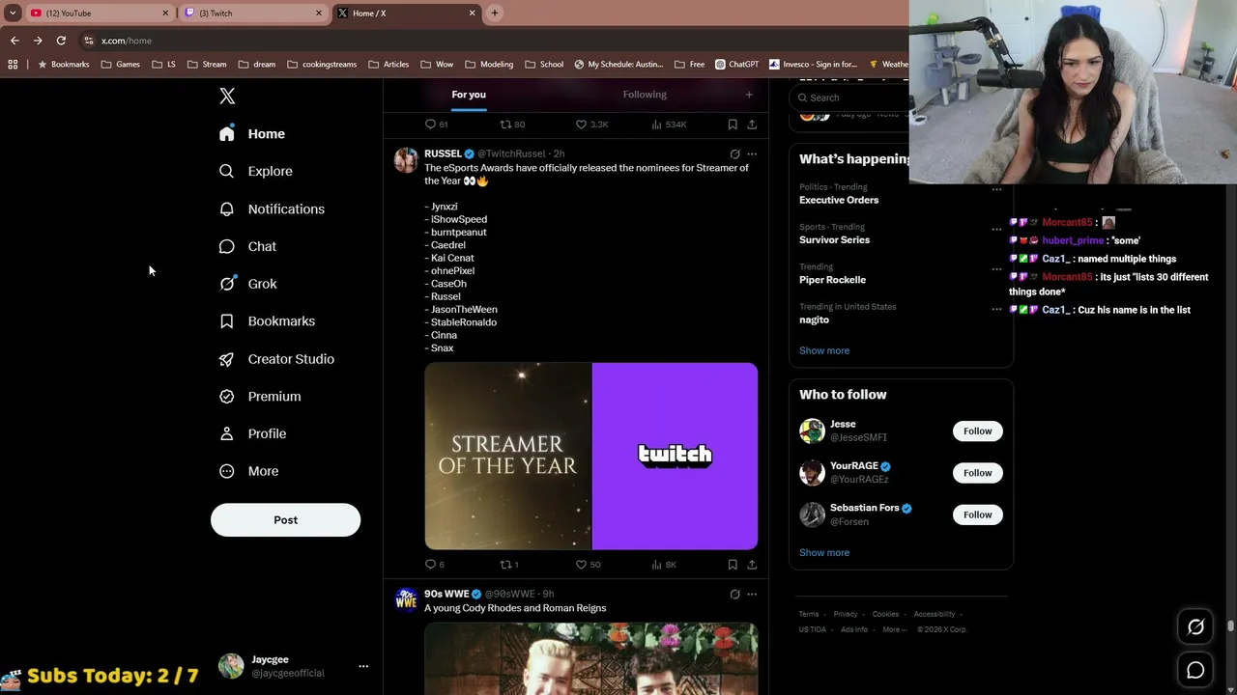The width and height of the screenshot is (1237, 695).
Task: Open the more options menu on RUSSEL tweet
Action: click(x=752, y=153)
